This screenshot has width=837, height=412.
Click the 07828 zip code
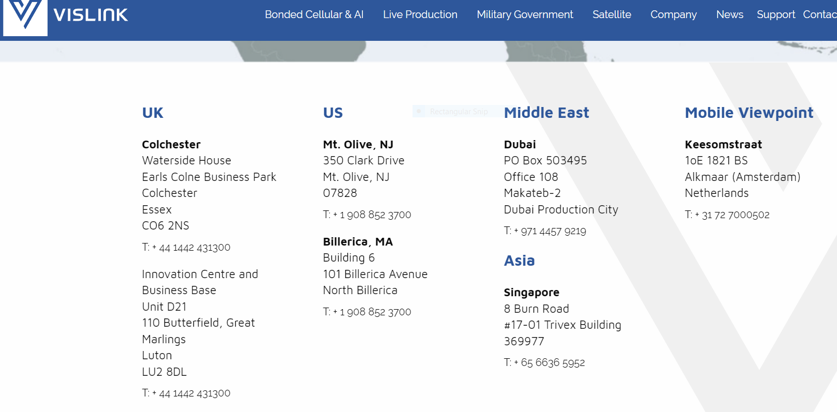340,193
